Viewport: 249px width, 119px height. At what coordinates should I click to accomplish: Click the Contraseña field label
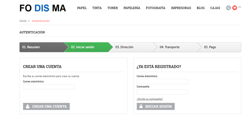point(143,87)
